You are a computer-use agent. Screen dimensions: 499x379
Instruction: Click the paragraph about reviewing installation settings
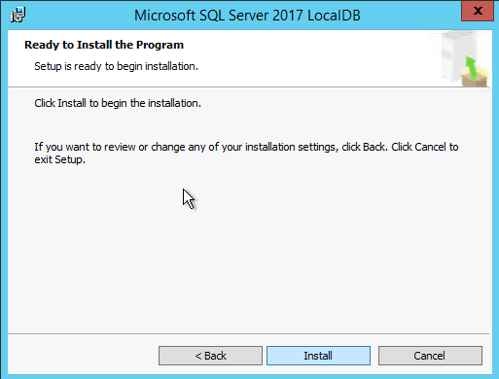click(x=246, y=153)
